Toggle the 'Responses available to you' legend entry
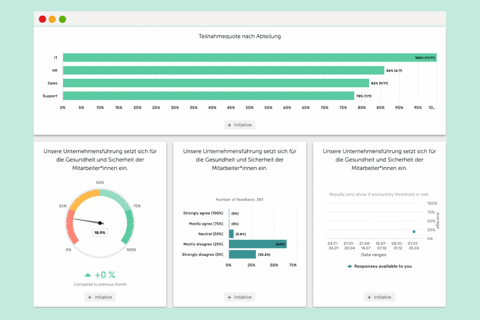480x320 pixels. click(379, 267)
